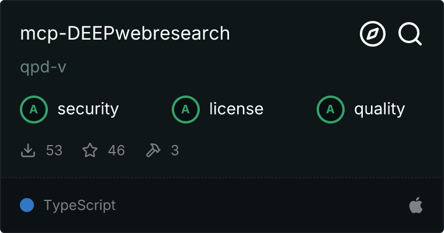Screen dimensions: 444x233
Task: Open the mcp-DEEPwebresearch title link
Action: [x=125, y=34]
